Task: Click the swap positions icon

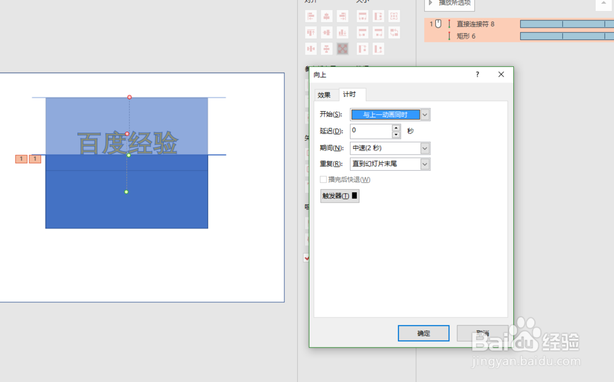Action: 394,32
